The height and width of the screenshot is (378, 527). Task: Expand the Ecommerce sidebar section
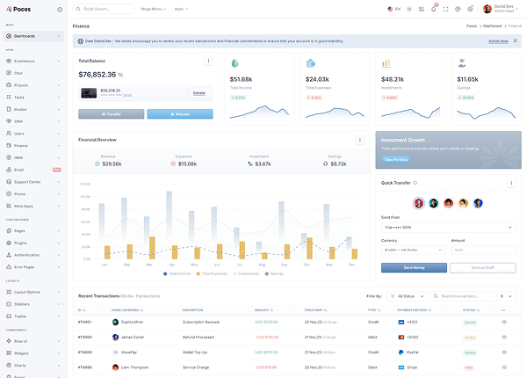click(35, 61)
